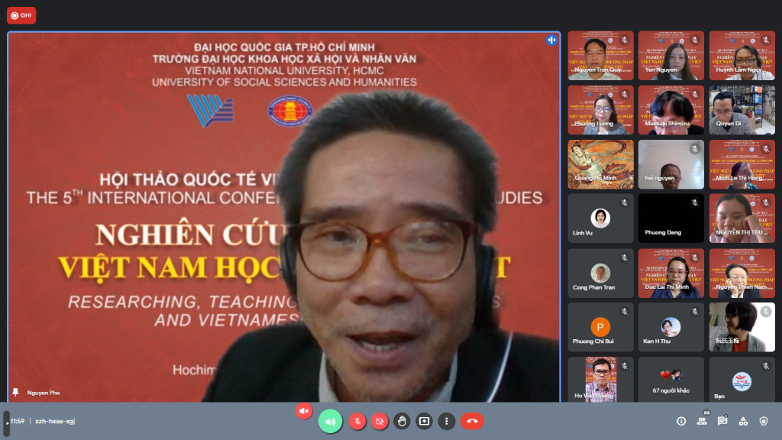Screen dimensions: 782x440
Task: Click the red GHI recording indicator
Action: coord(21,15)
